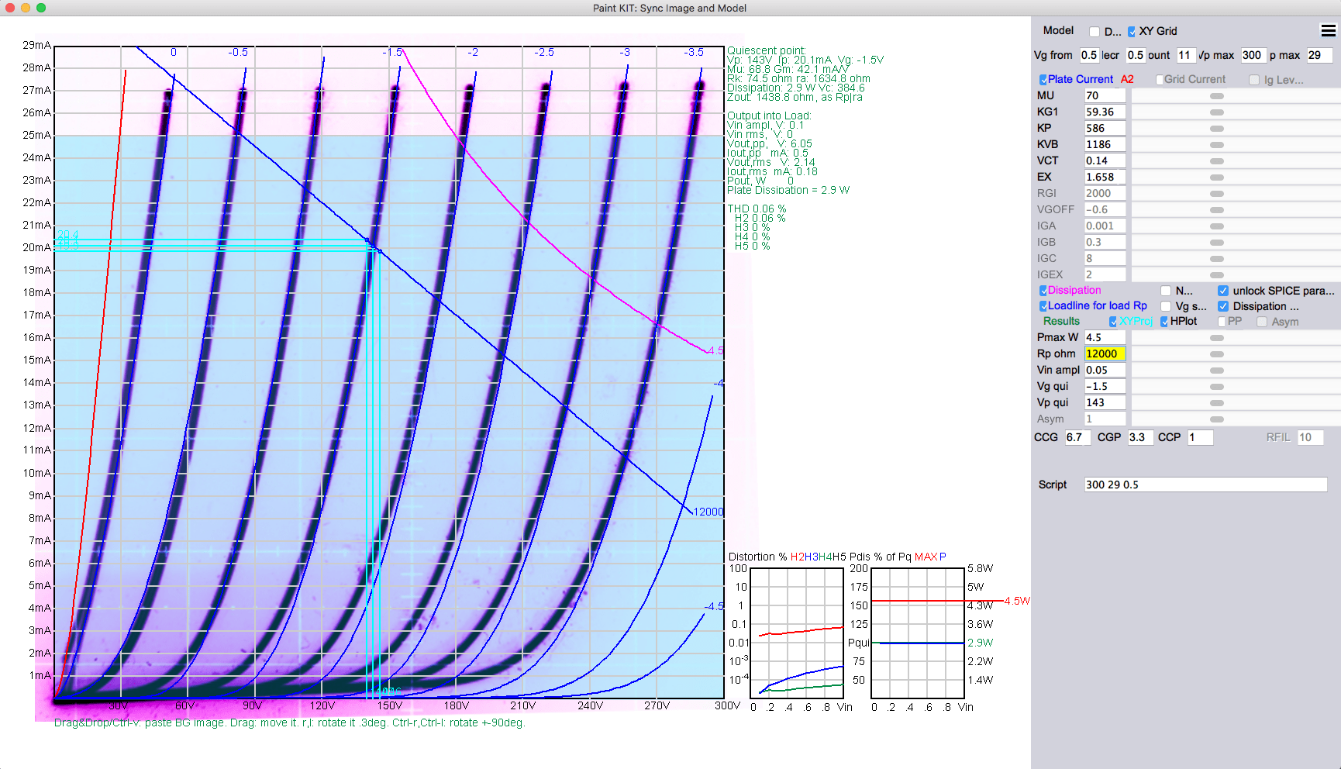The width and height of the screenshot is (1341, 769).
Task: Toggle the HPlot checkbox
Action: pos(1164,322)
